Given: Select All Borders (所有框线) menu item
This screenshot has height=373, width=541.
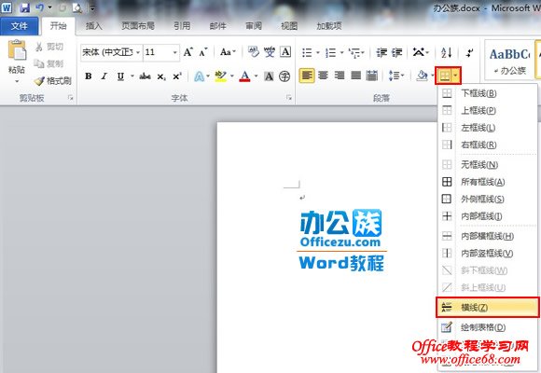Looking at the screenshot, I should (x=487, y=182).
